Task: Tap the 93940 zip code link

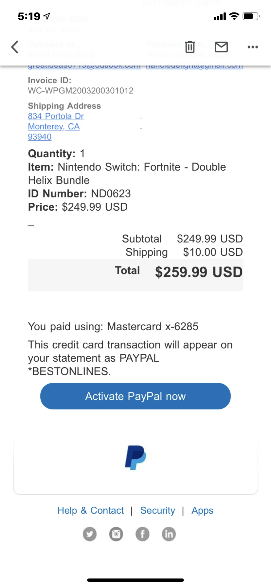Action: (x=40, y=137)
